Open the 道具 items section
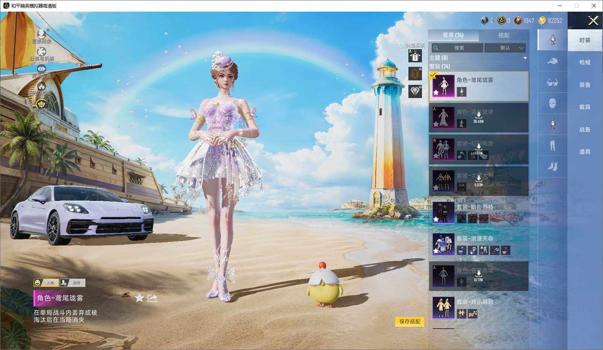The width and height of the screenshot is (603, 350). tap(585, 152)
